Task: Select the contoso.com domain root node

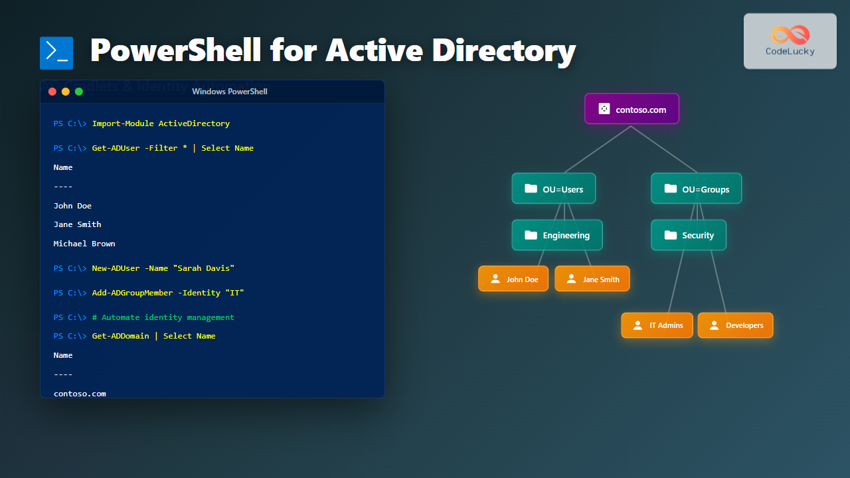Action: 632,109
